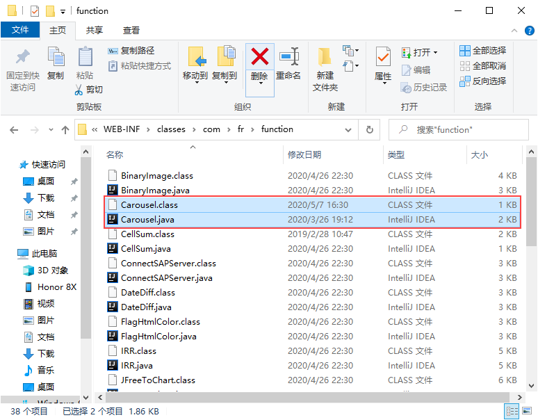Viewport: 538px width, 420px height.
Task: Click 历史记录 (History) button
Action: tap(424, 88)
